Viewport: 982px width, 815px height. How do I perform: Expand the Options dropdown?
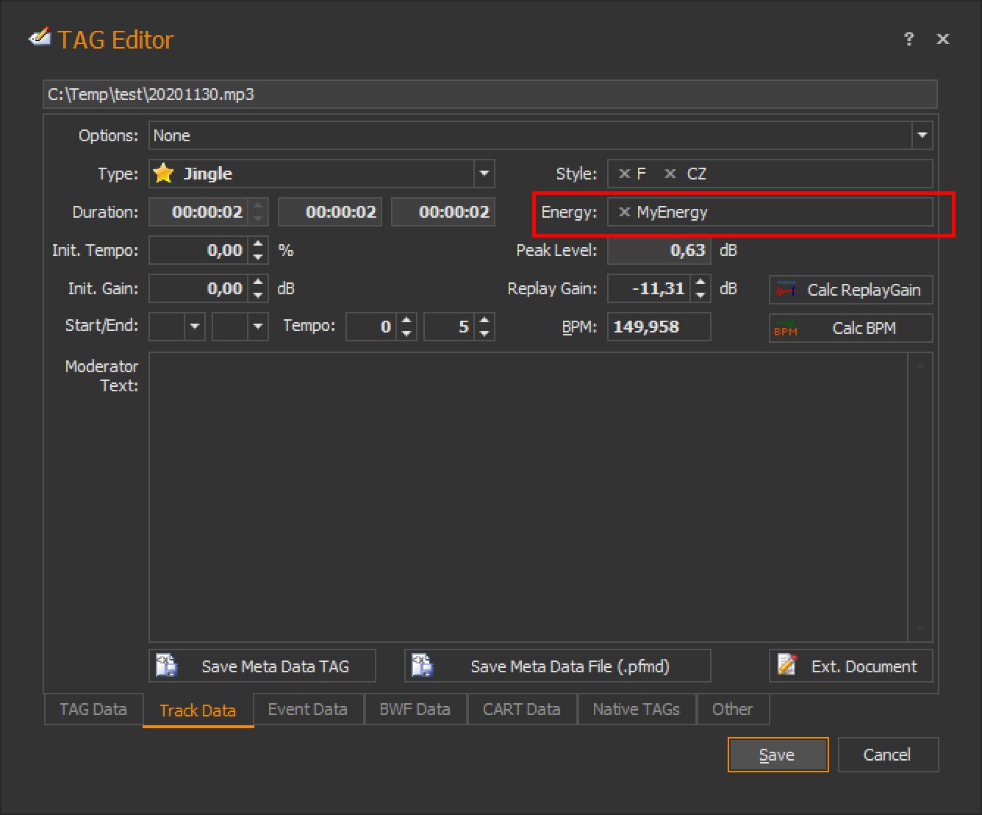pos(922,136)
